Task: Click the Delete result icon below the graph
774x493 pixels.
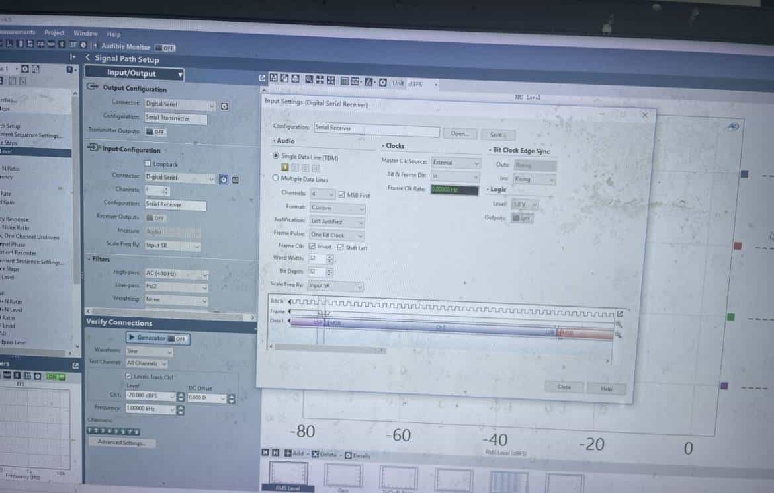Action: coord(316,455)
